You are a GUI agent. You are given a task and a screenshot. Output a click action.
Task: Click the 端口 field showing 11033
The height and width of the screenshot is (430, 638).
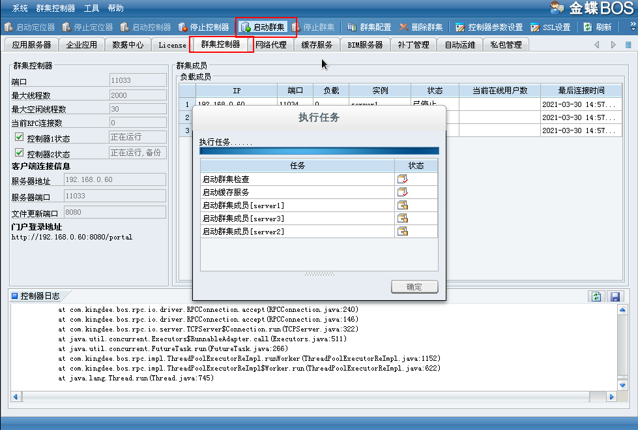pyautogui.click(x=138, y=80)
